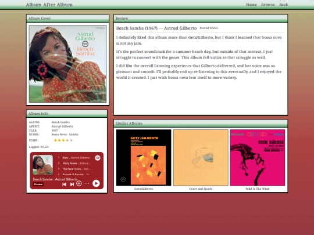Click the Back link in the navigation

(284, 5)
